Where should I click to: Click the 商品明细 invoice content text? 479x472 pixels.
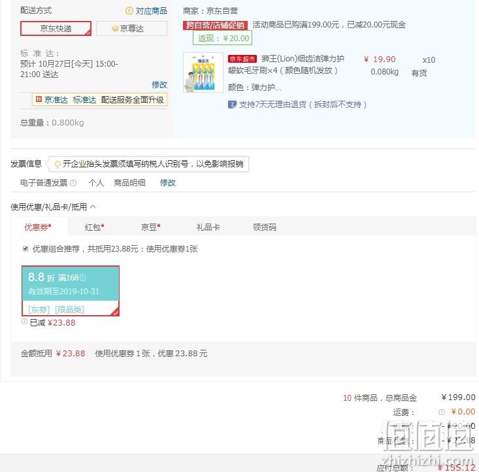(129, 183)
